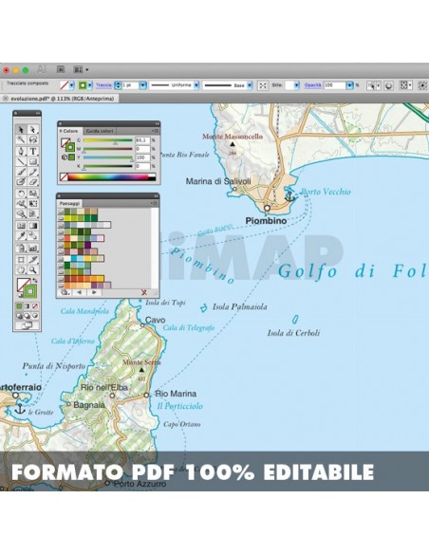The width and height of the screenshot is (429, 554).
Task: Open the Opacità value dropdown
Action: pos(349,85)
